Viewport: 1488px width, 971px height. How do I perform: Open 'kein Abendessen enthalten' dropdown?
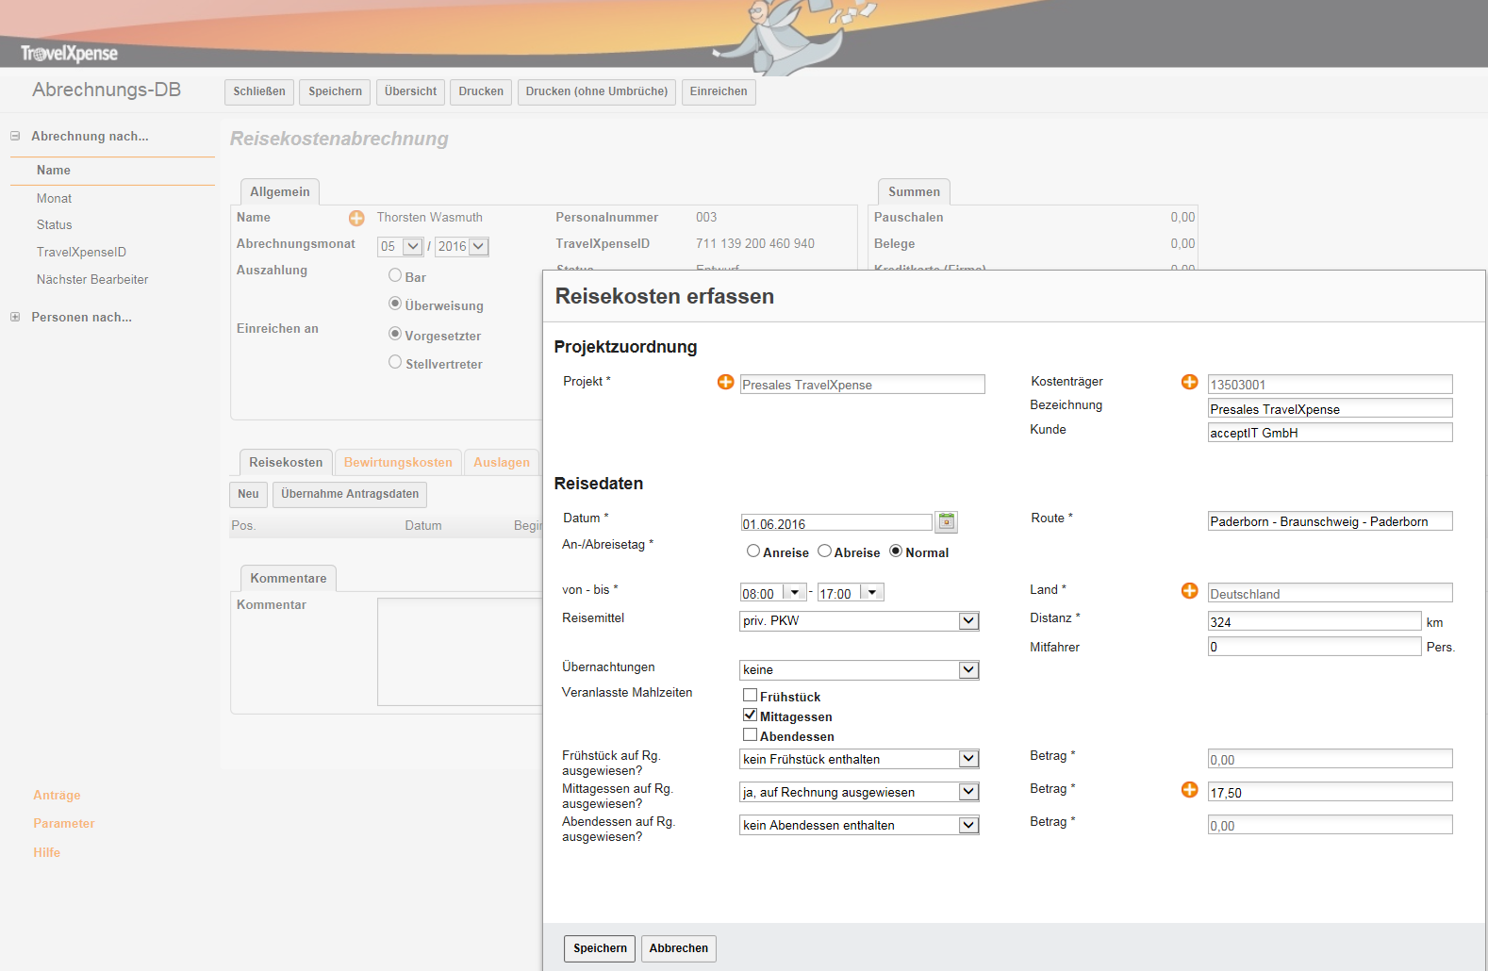(859, 825)
